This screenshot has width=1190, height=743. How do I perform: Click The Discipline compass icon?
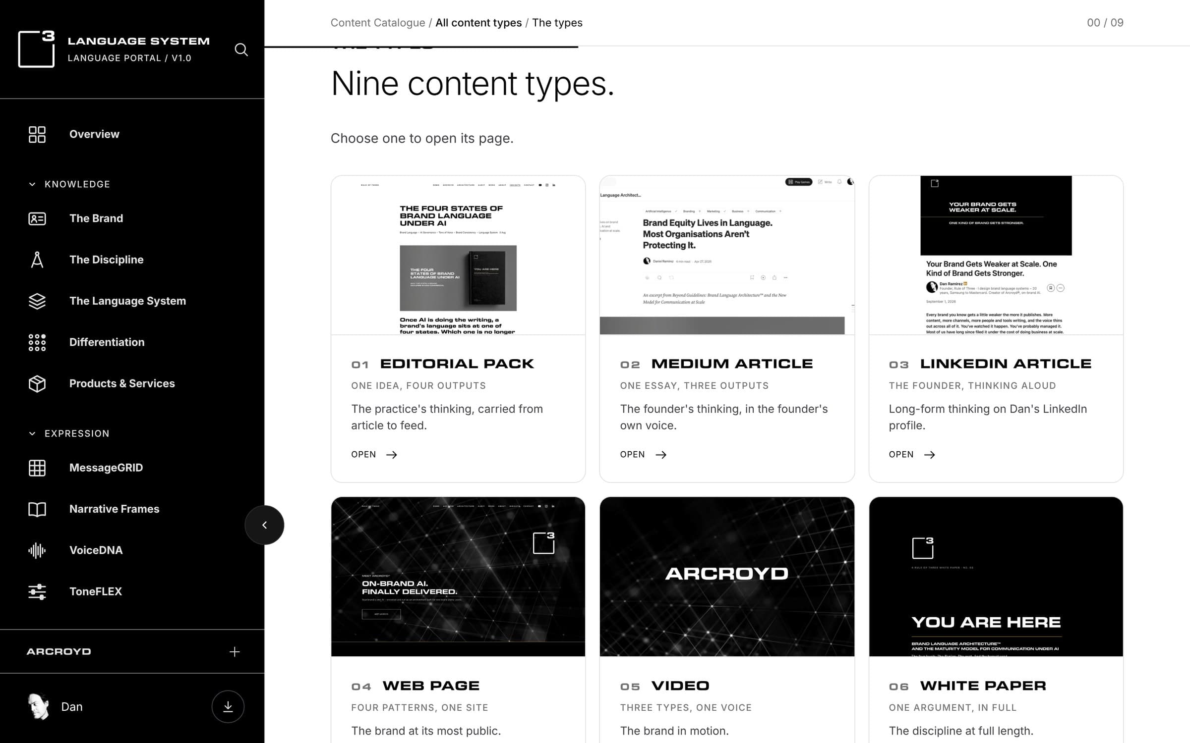click(37, 260)
